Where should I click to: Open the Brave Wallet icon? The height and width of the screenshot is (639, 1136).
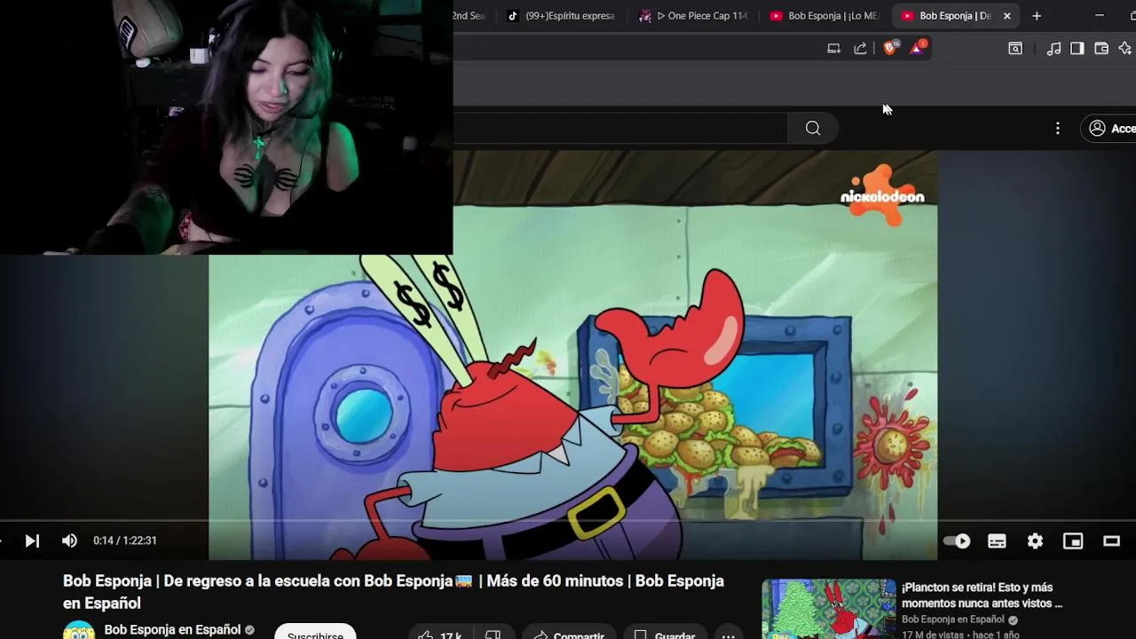coord(1101,49)
